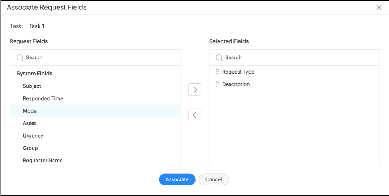This screenshot has height=196, width=389.
Task: Select the Asset field
Action: point(30,124)
